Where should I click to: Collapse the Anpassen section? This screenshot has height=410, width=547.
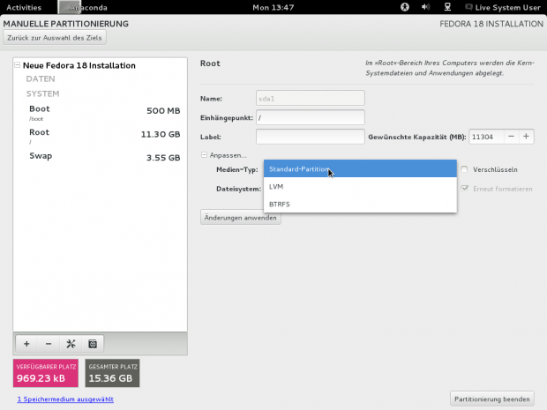pyautogui.click(x=205, y=155)
